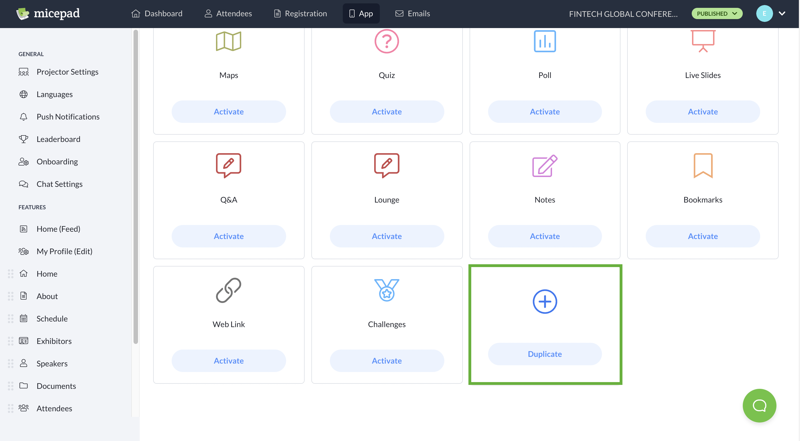The height and width of the screenshot is (441, 800).
Task: Click the sidebar vertical scrollbar
Action: [135, 186]
